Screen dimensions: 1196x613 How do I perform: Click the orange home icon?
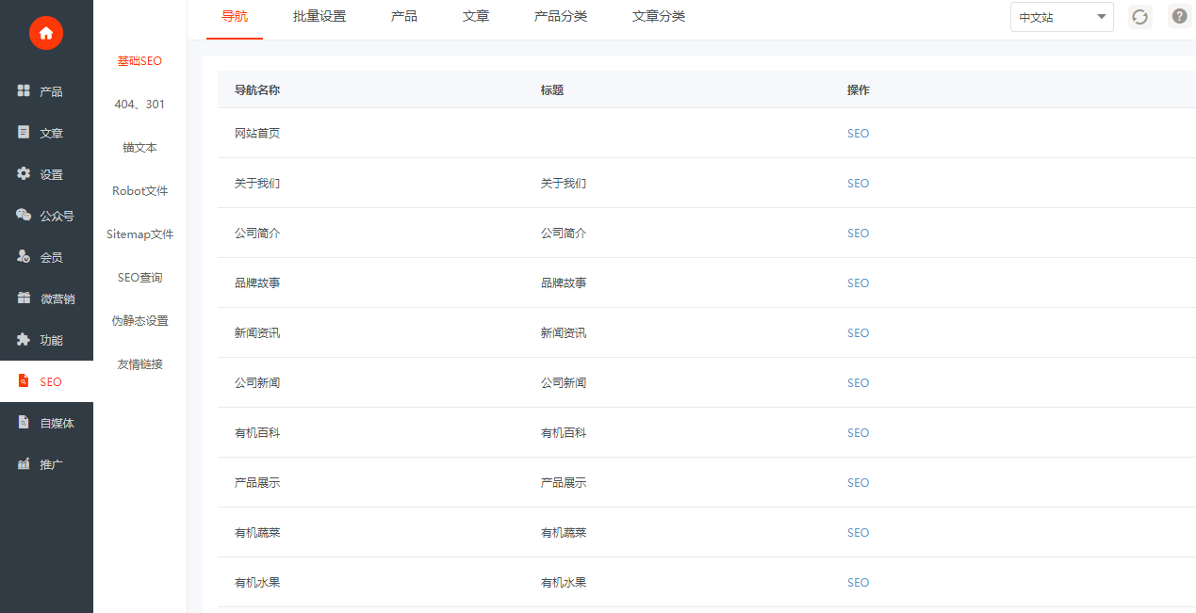coord(45,33)
